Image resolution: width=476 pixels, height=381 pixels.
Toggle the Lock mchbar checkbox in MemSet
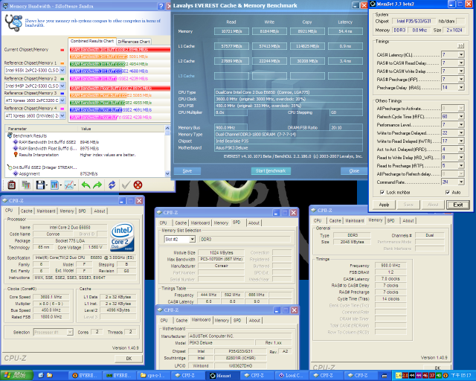(382, 192)
